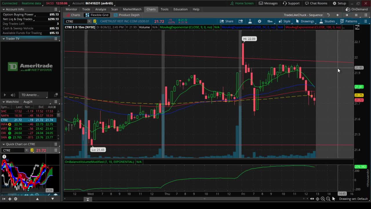Click yellow link color 2 on main chart
Viewport: 371px width, 209px height.
94,21
